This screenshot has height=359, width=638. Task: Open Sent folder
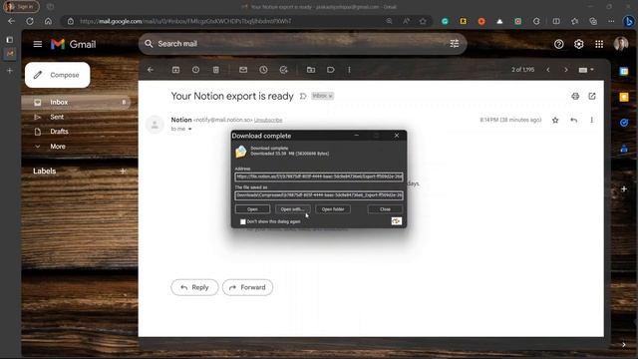pos(57,117)
